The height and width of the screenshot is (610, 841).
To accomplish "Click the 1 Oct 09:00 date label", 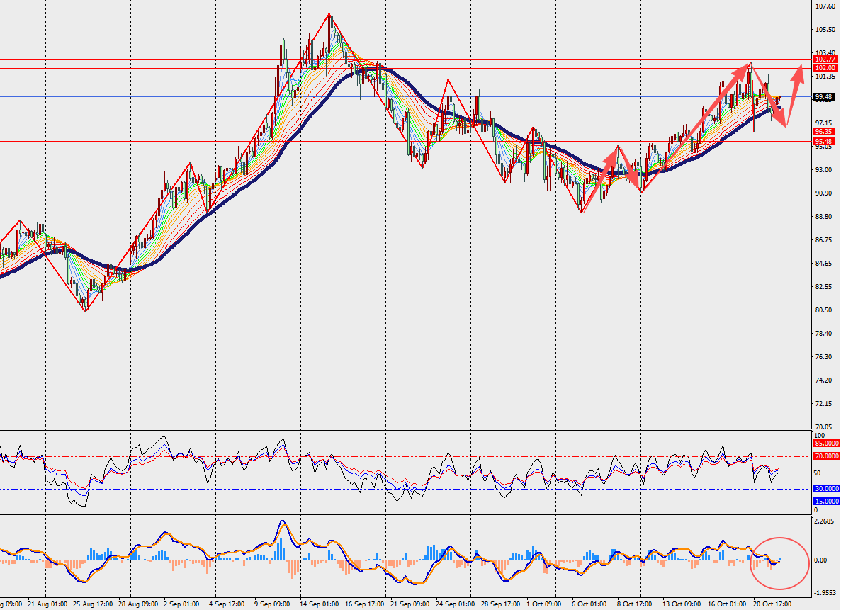I will point(544,604).
